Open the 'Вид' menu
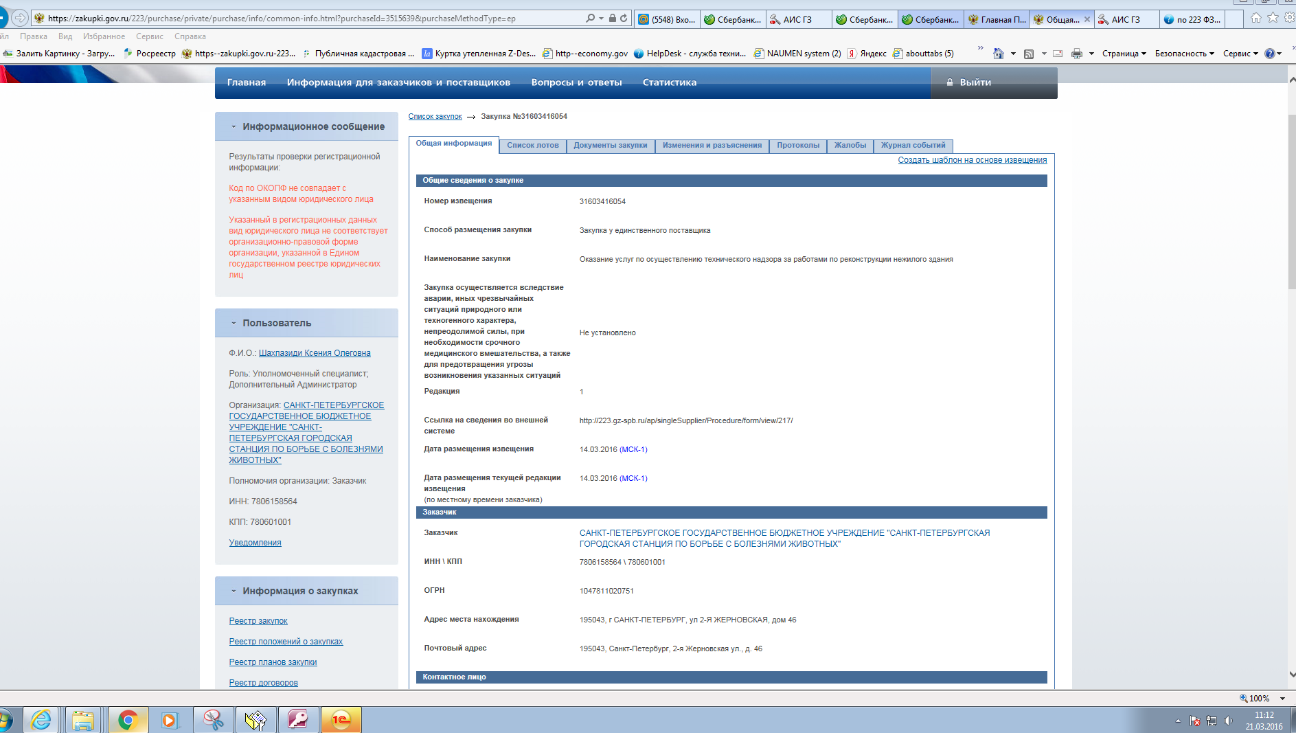Screen dimensions: 1296x733 [x=65, y=36]
